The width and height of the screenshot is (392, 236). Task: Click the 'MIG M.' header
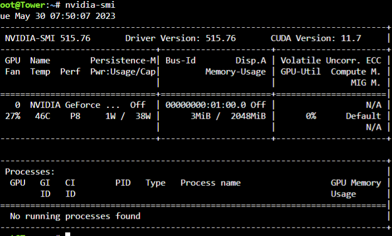pos(366,83)
